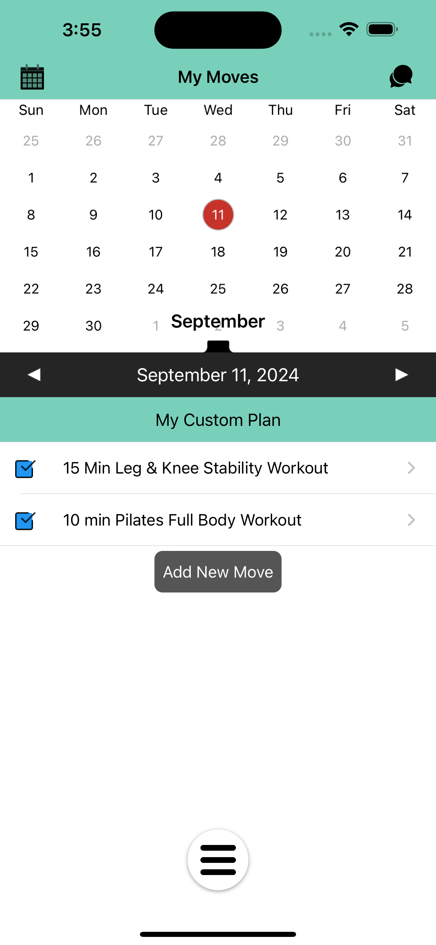Open the hamburger menu button
Viewport: 436px width, 945px height.
[218, 859]
